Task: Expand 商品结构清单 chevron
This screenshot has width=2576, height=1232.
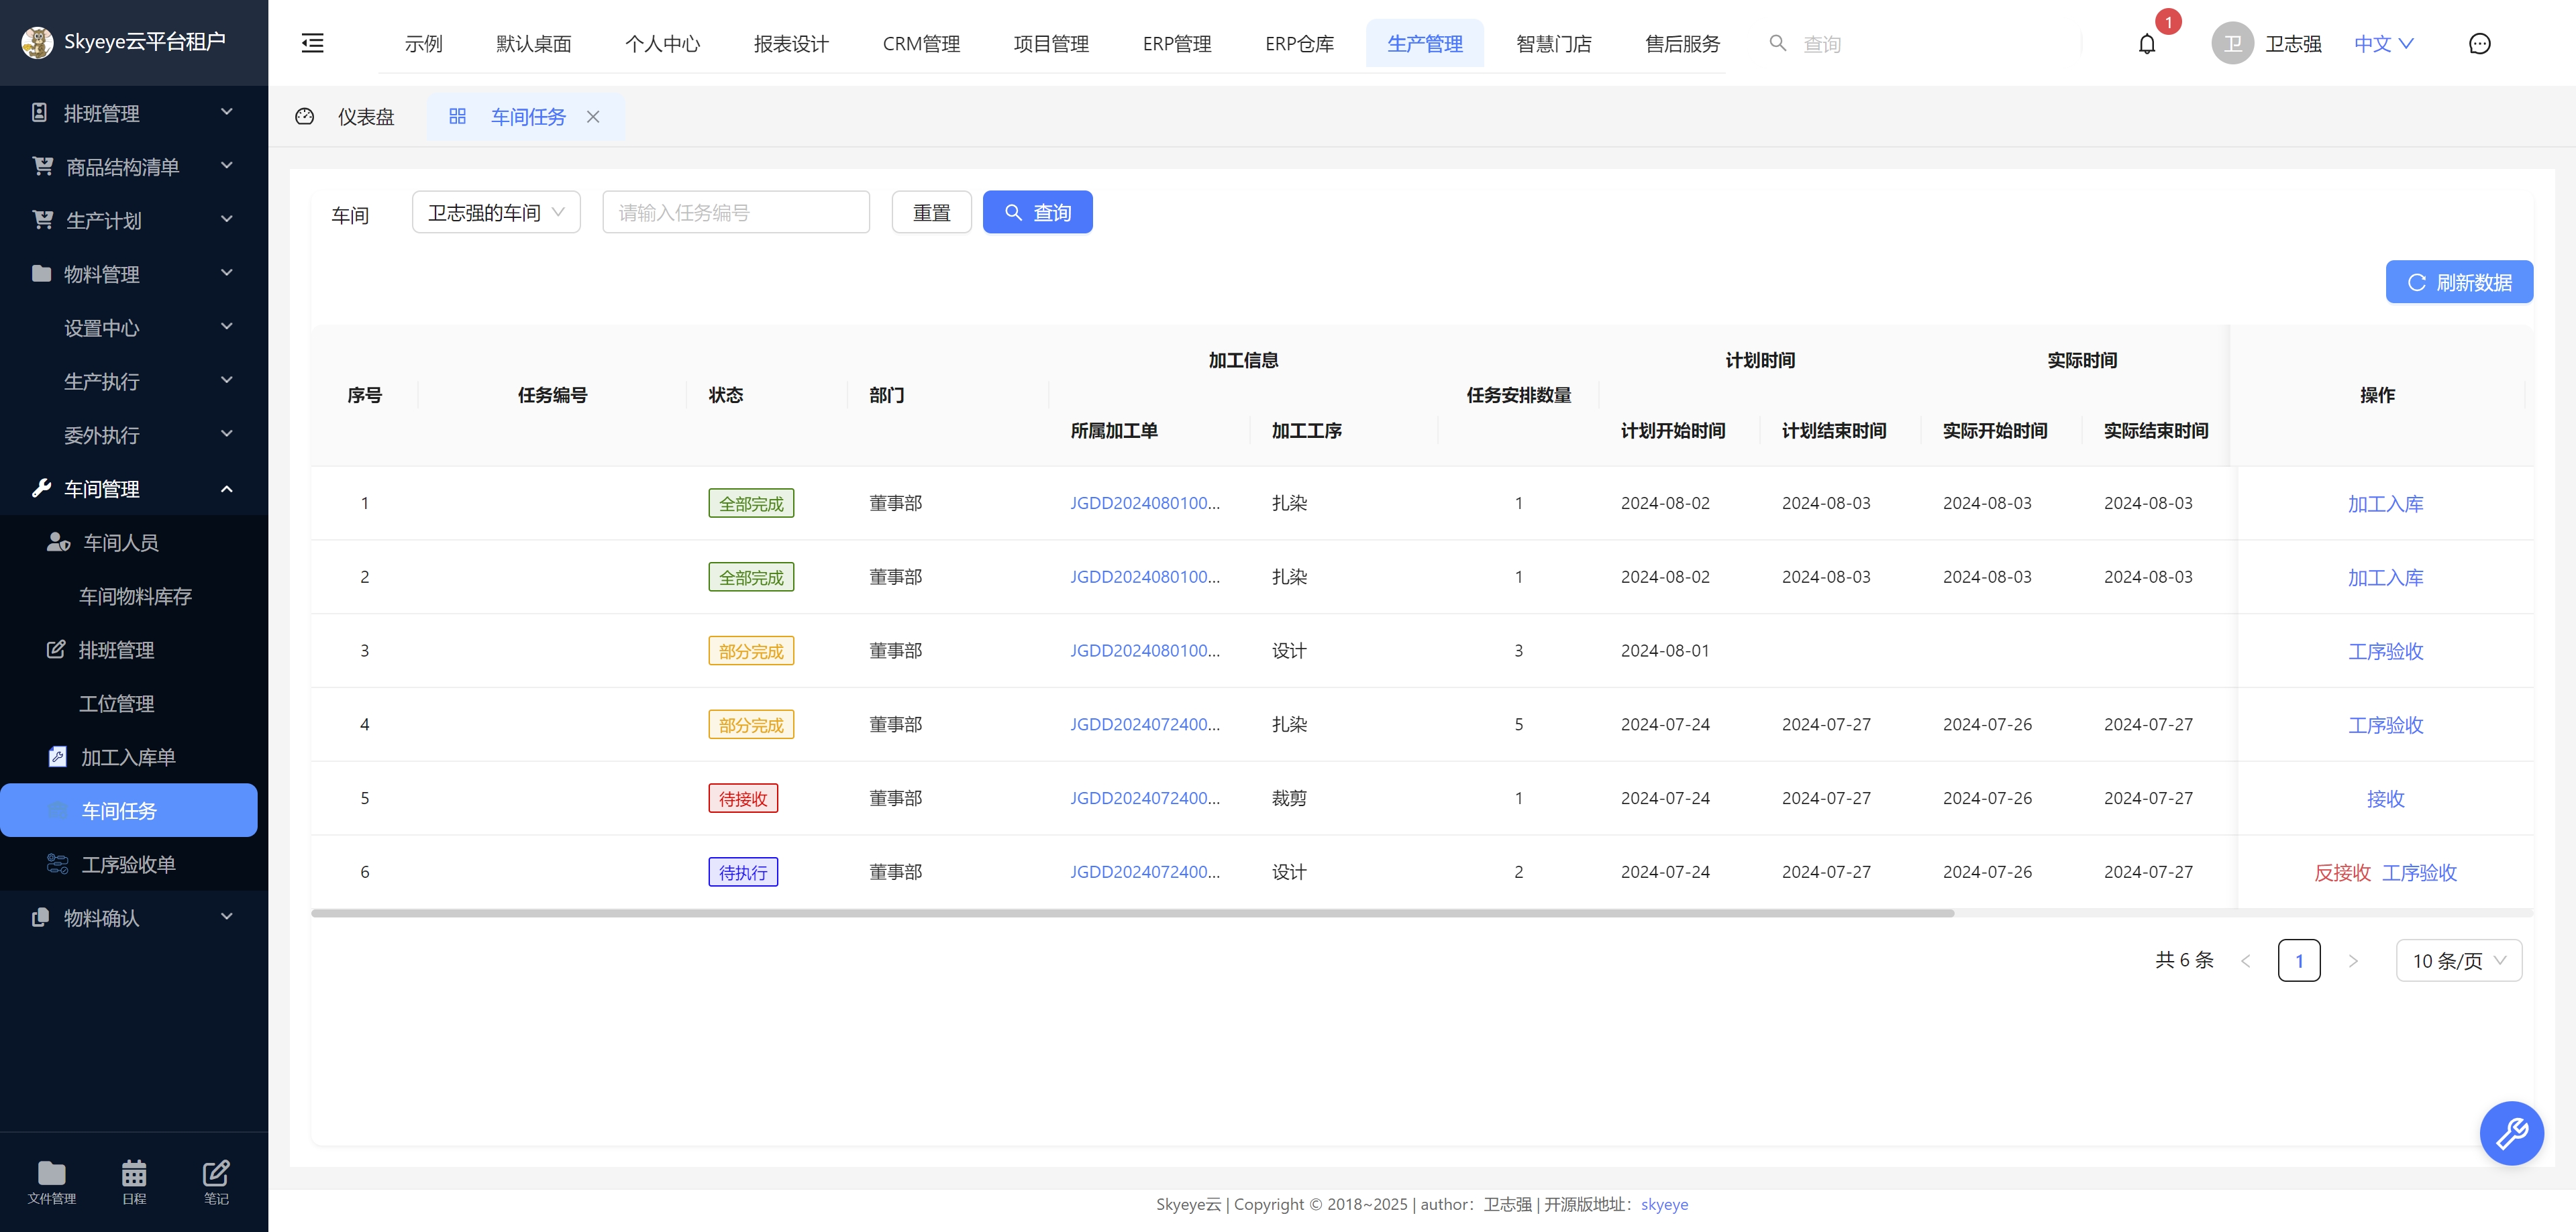Action: [227, 166]
